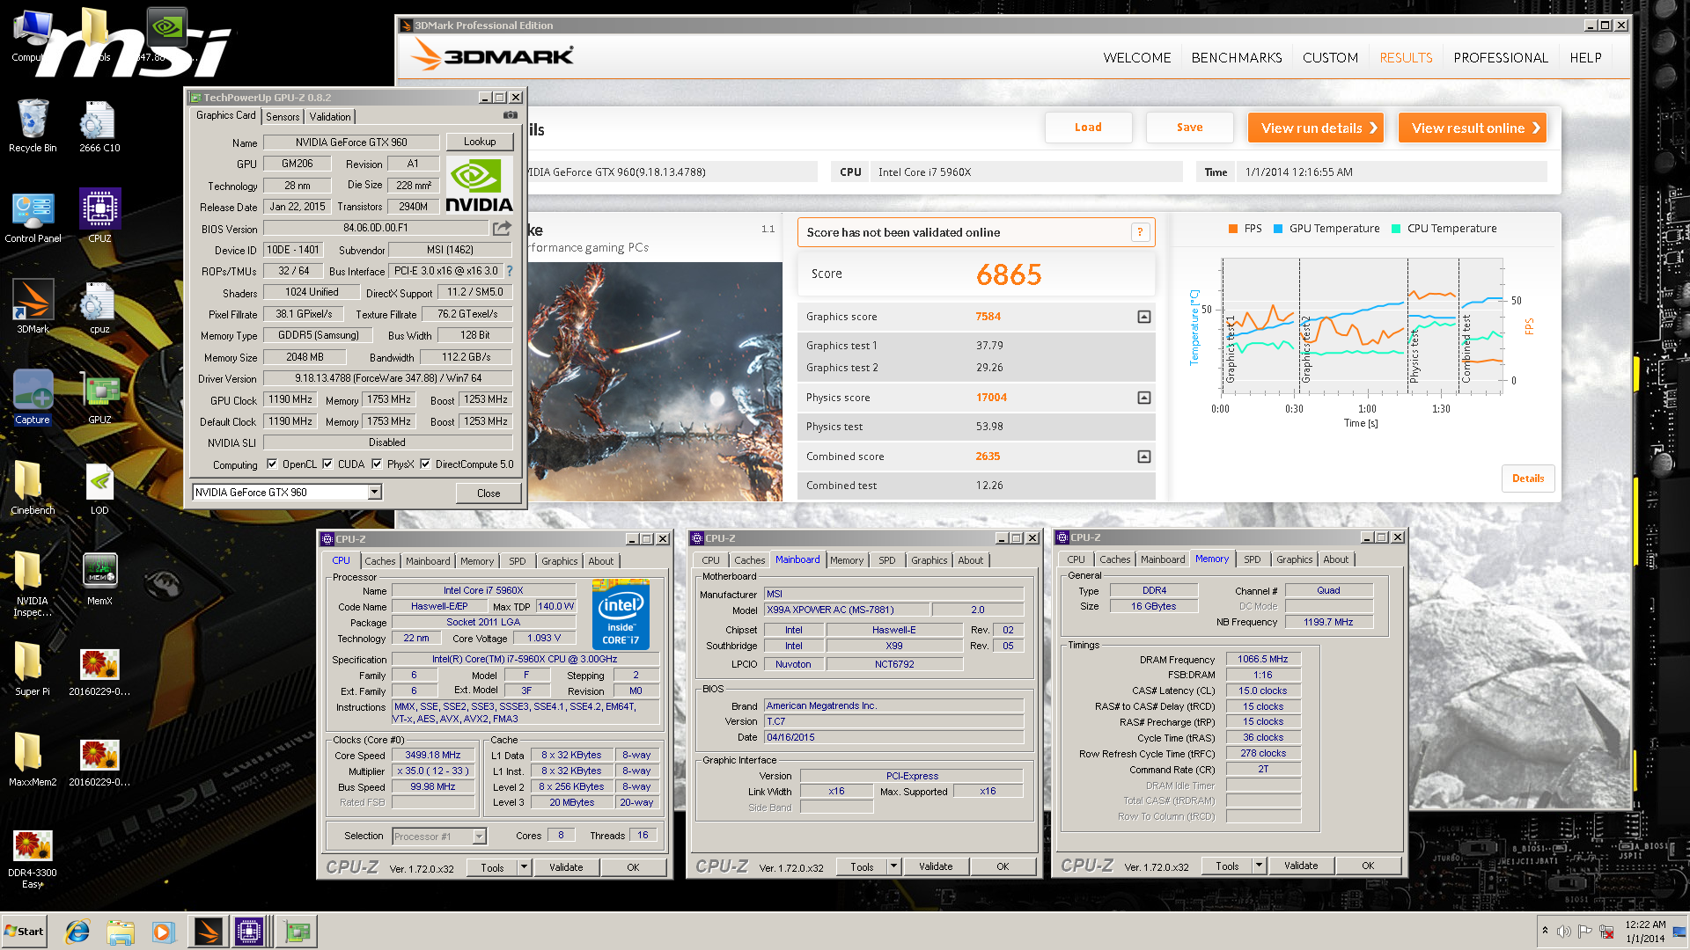Open Control Panel desktop icon
The image size is (1690, 950).
[33, 216]
